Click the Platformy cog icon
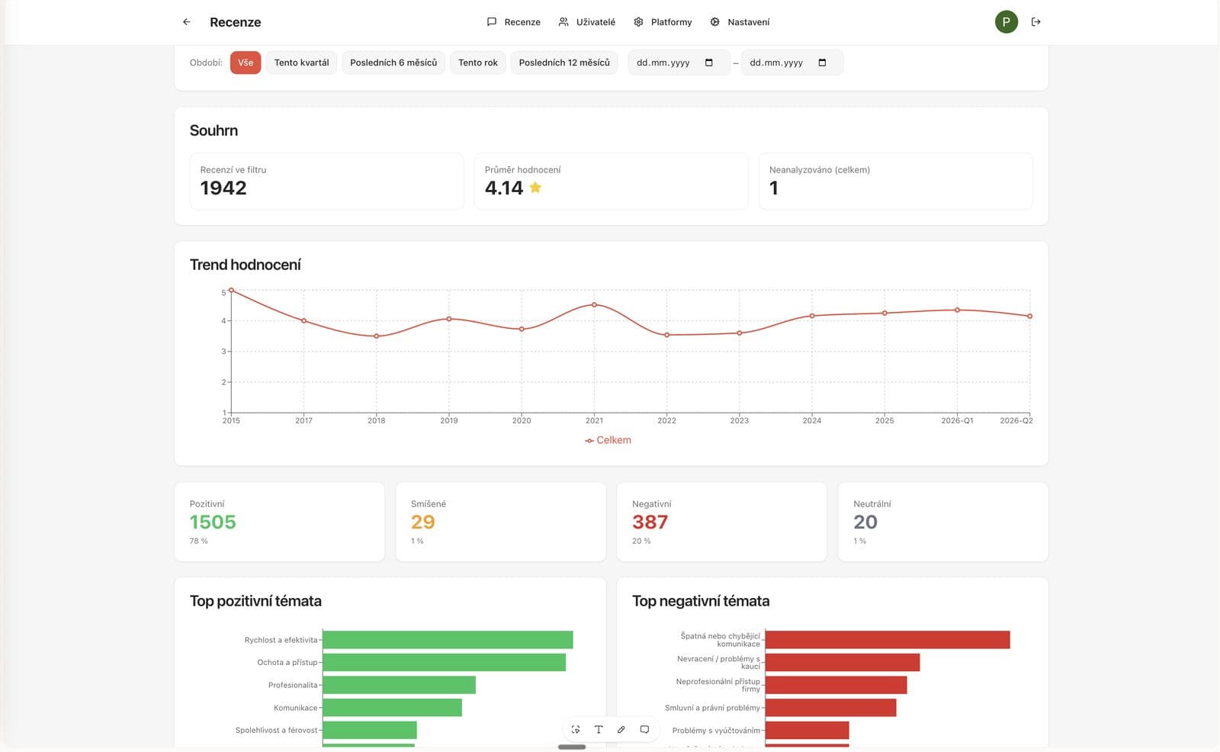Screen dimensions: 1220x752 pyautogui.click(x=638, y=22)
